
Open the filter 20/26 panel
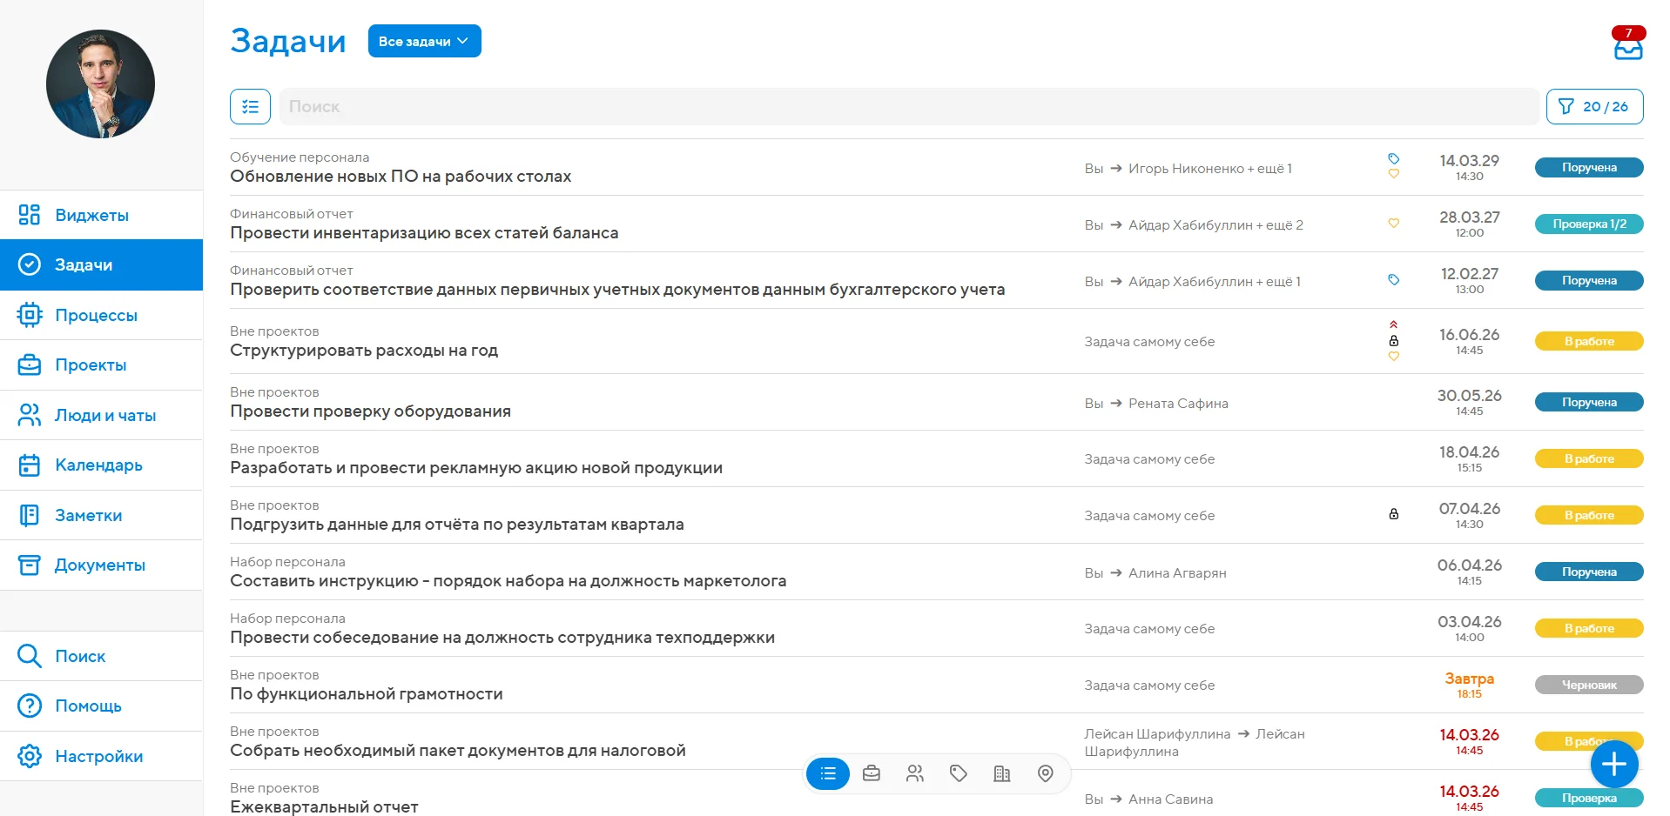pos(1594,106)
